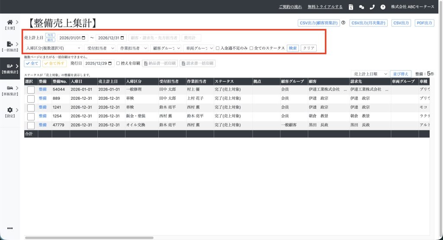This screenshot has width=443, height=240.
Task: Enable the 入金過不足のみ checkbox
Action: [218, 48]
